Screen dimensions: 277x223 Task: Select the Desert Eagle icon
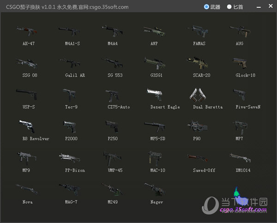tap(155, 94)
